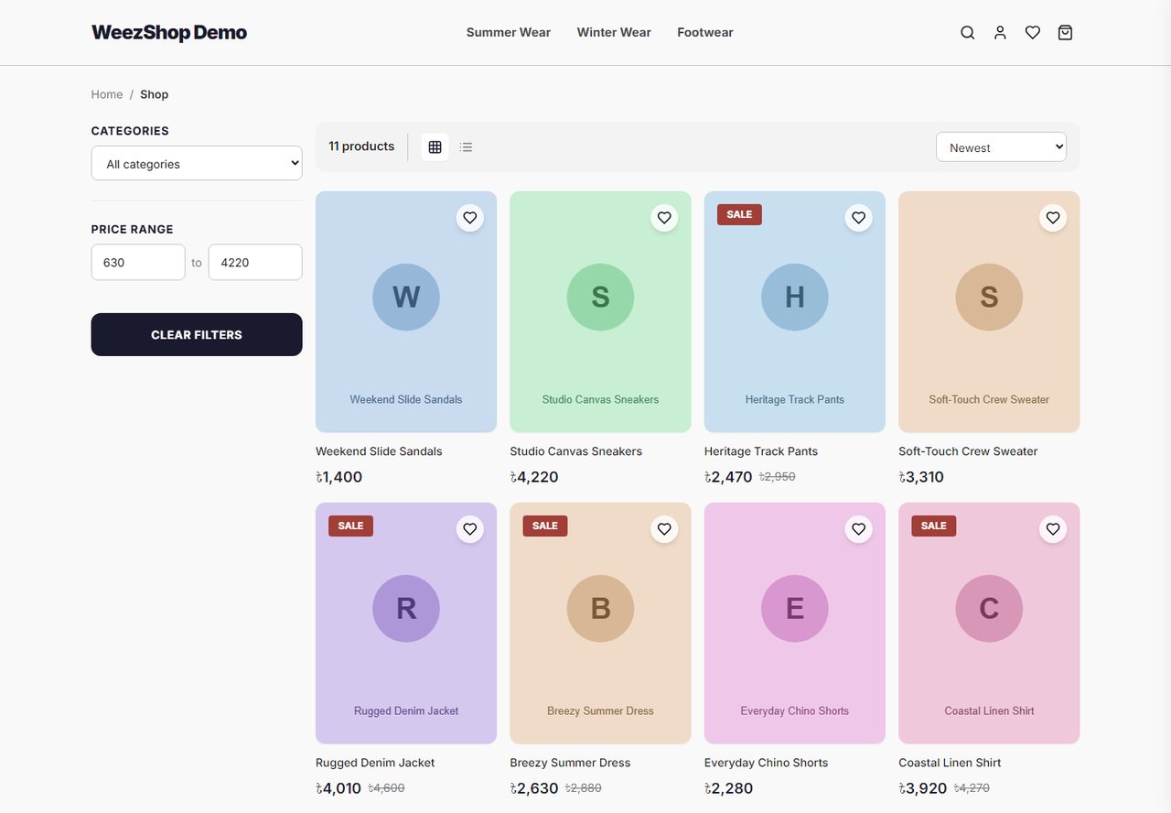Go to Summer Wear menu
Screen dimensions: 1171x813
point(509,33)
